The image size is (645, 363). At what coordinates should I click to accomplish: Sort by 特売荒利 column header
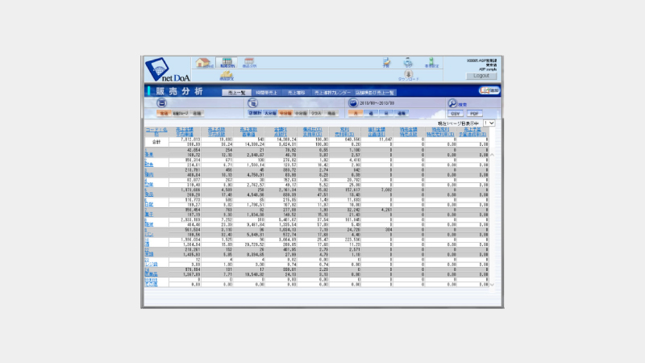[440, 130]
